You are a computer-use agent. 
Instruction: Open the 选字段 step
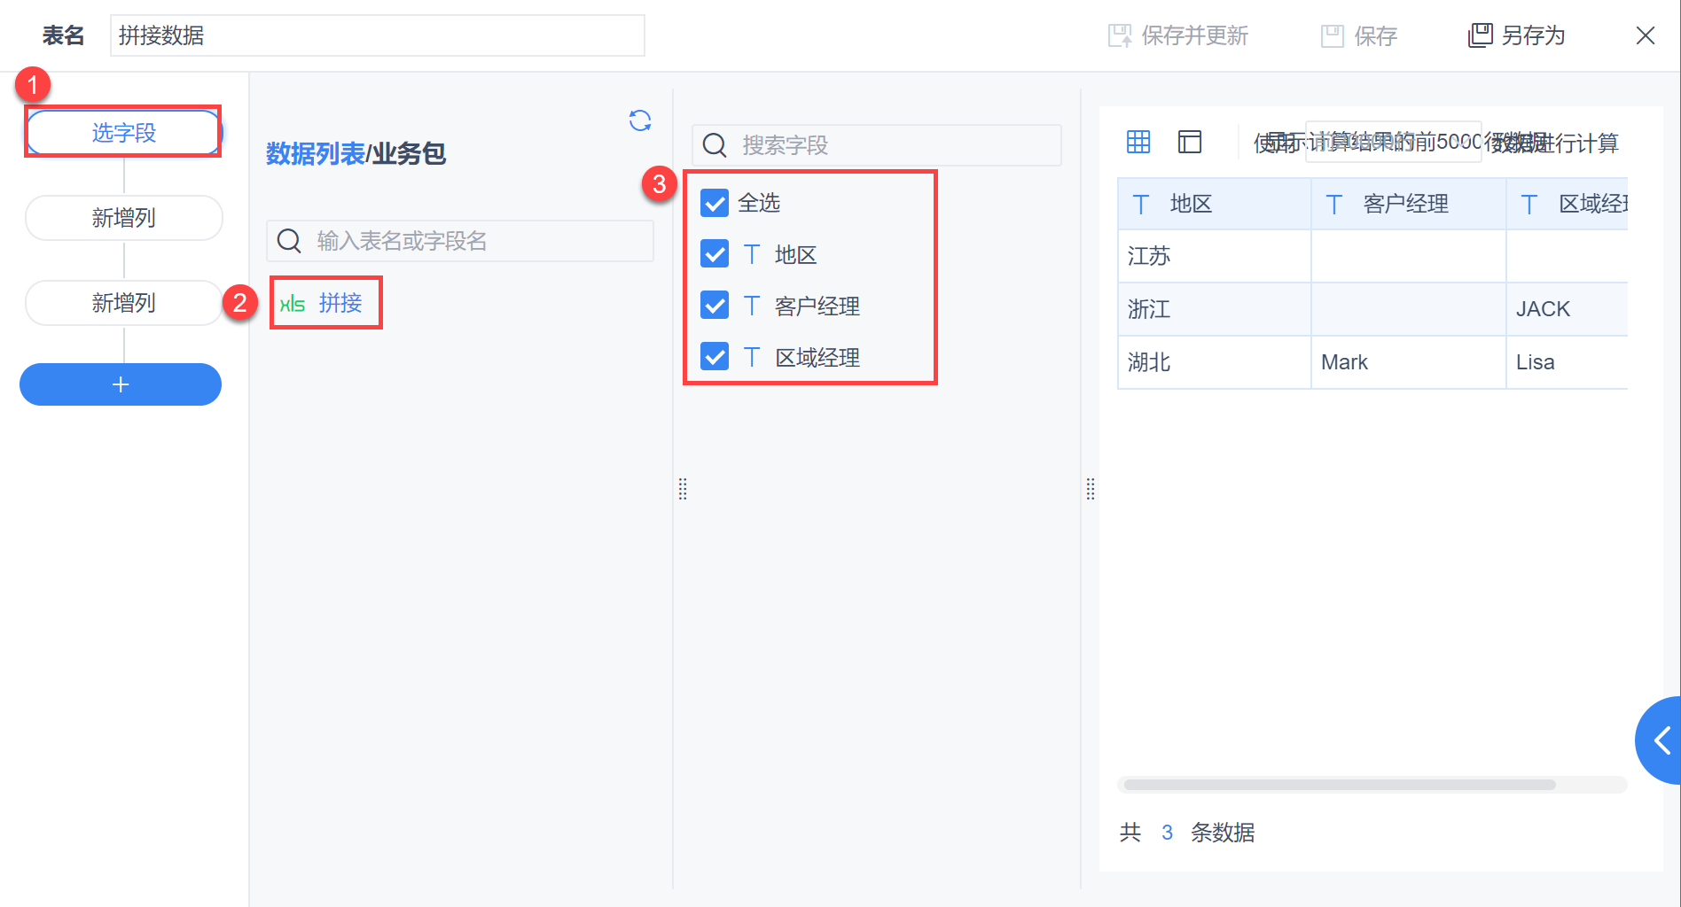coord(123,133)
